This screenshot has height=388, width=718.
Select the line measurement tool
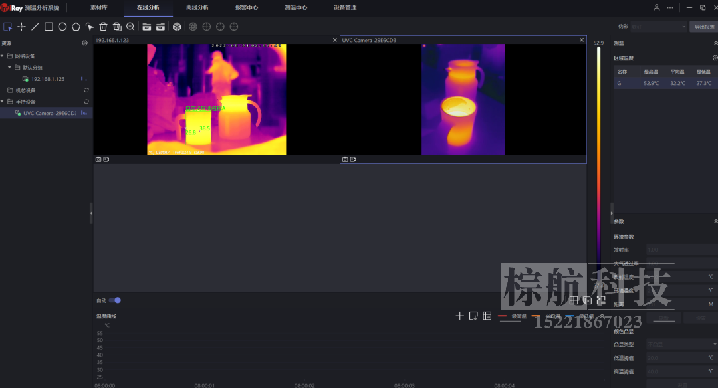35,27
